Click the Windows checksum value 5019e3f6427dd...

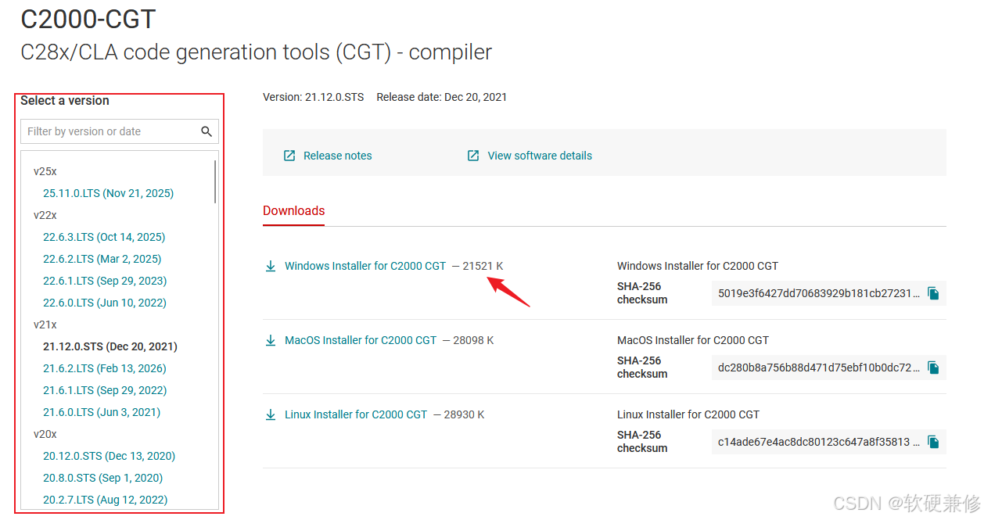[819, 293]
